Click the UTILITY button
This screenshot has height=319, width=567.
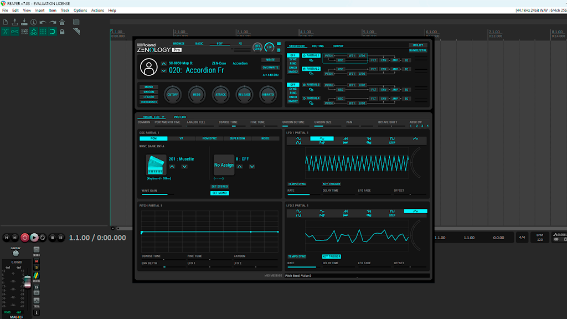coord(418,45)
